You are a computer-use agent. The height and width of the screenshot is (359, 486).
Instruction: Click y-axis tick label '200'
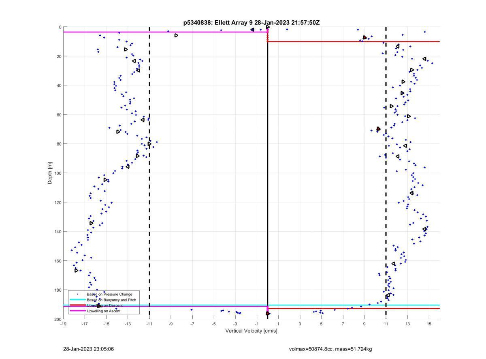(57, 319)
